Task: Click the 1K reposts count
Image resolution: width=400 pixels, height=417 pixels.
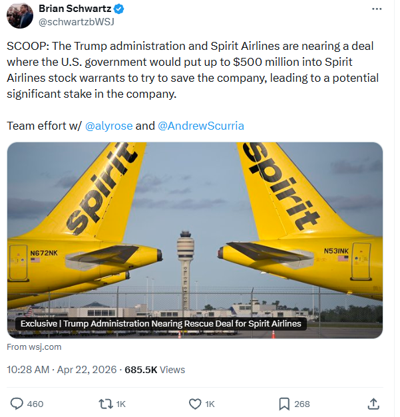Action: pos(121,403)
